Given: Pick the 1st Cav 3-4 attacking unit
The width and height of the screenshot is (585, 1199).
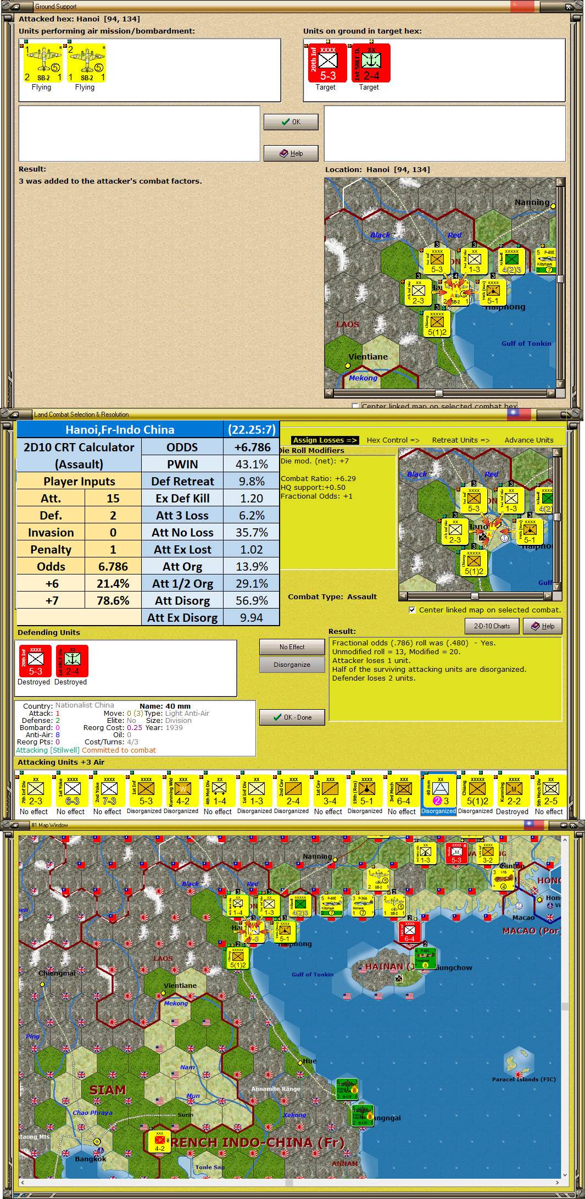Looking at the screenshot, I should [x=330, y=791].
